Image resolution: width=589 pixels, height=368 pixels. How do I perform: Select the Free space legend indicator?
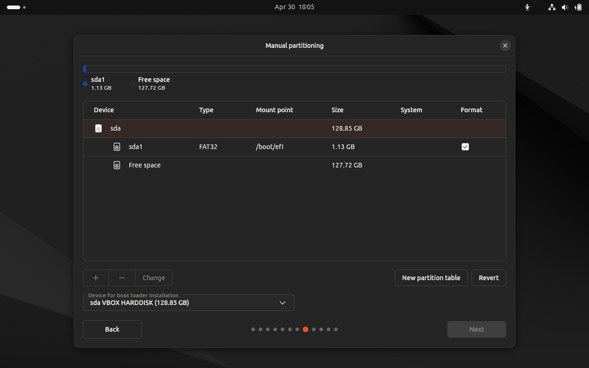[x=132, y=84]
